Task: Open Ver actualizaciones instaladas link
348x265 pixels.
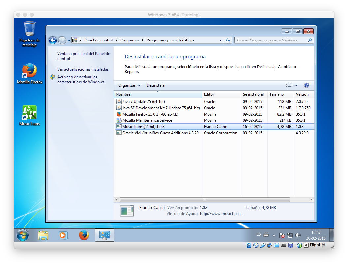Action: pos(83,69)
